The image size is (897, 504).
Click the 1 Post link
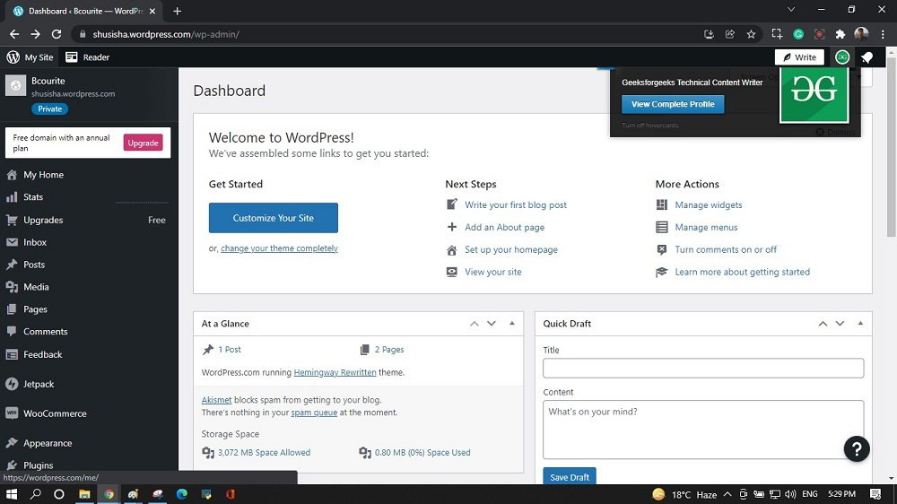(230, 350)
